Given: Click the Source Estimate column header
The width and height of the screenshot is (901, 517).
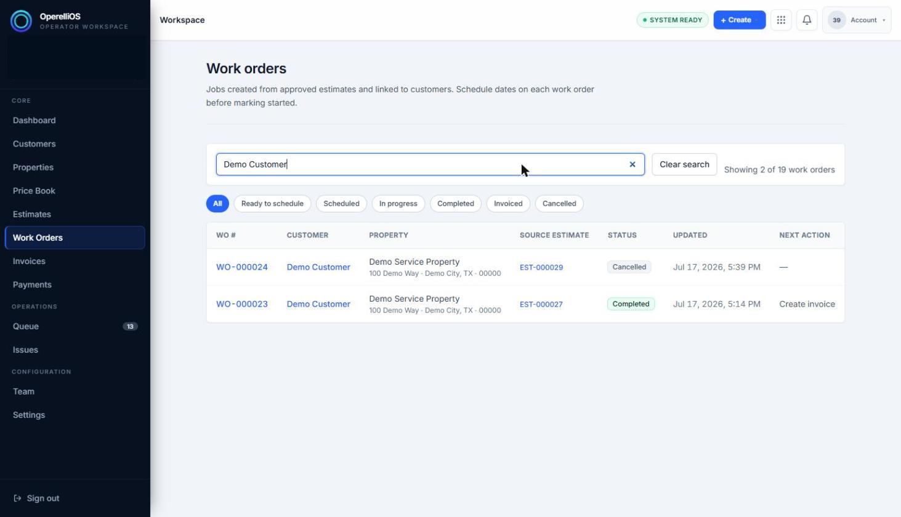Looking at the screenshot, I should pyautogui.click(x=554, y=235).
